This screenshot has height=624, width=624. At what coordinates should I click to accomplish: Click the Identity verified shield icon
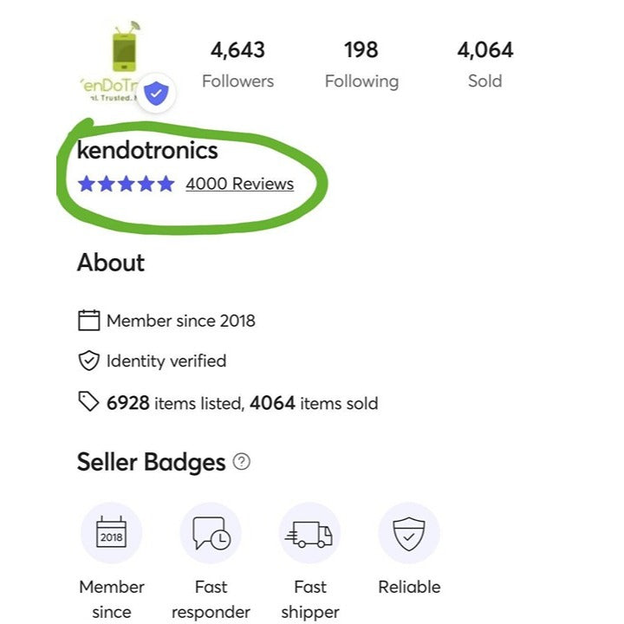[x=88, y=361]
